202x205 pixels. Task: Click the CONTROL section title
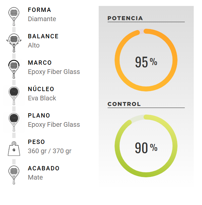(x=124, y=104)
